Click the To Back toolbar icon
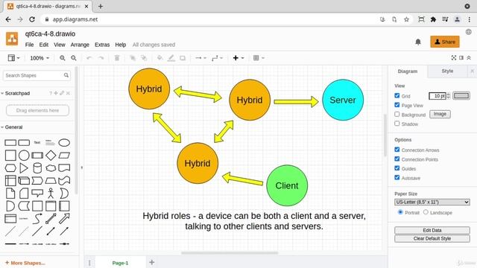Viewport: 477px width, 268px height. click(144, 58)
